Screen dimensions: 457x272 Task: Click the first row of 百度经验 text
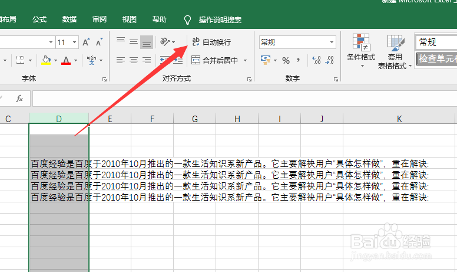(230, 163)
